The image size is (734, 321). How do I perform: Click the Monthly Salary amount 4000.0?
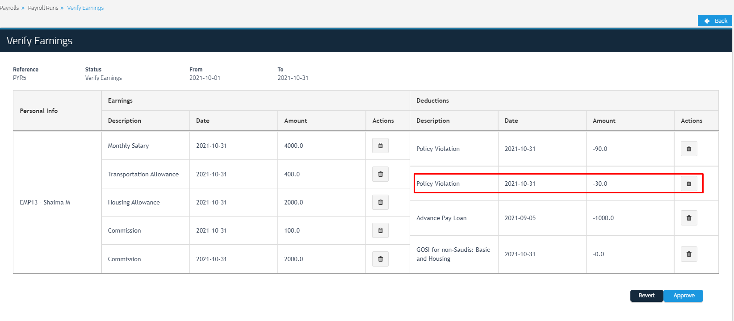(294, 146)
